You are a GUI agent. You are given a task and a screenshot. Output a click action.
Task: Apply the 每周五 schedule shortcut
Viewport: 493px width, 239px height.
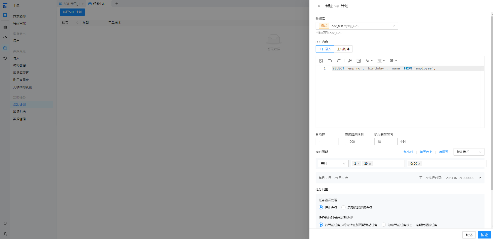point(444,152)
